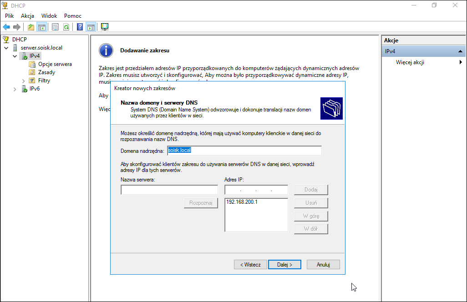Open the Widok menu
The height and width of the screenshot is (302, 467).
[49, 16]
